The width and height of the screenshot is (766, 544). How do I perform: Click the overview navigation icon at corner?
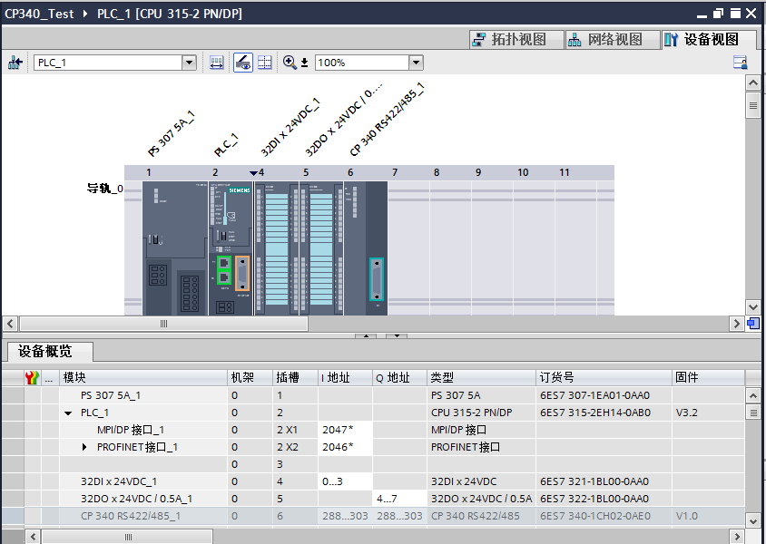[x=753, y=324]
